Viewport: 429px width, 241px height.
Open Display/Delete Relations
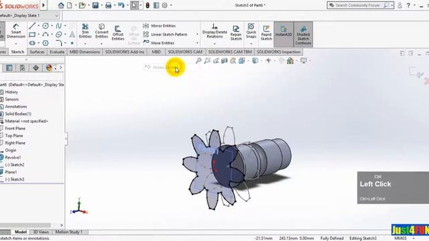point(214,31)
